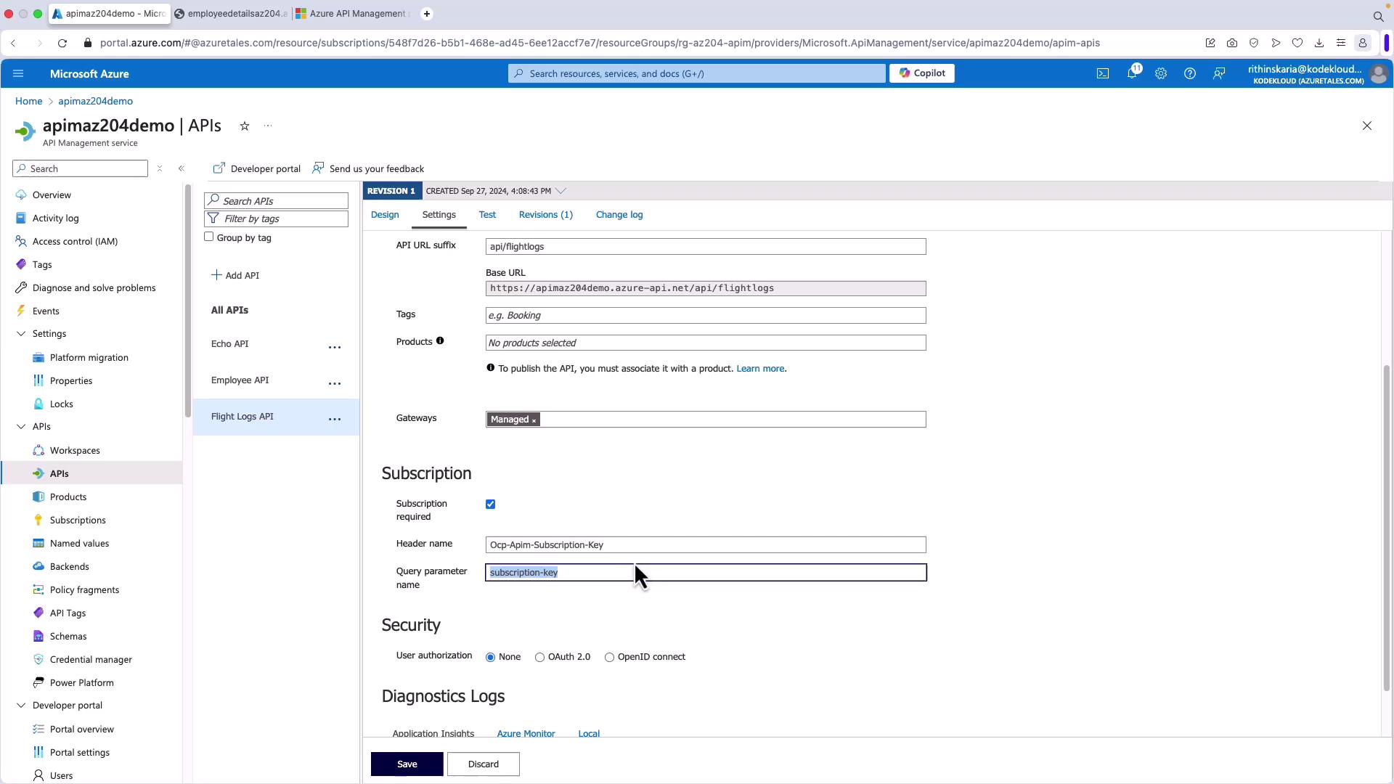
Task: Open Azure Cloud Shell icon
Action: 1102,73
